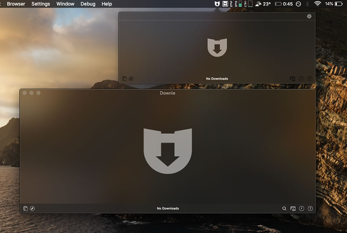Image resolution: width=347 pixels, height=233 pixels.
Task: Open the Bluetooth menu bar icon
Action: 307,4
